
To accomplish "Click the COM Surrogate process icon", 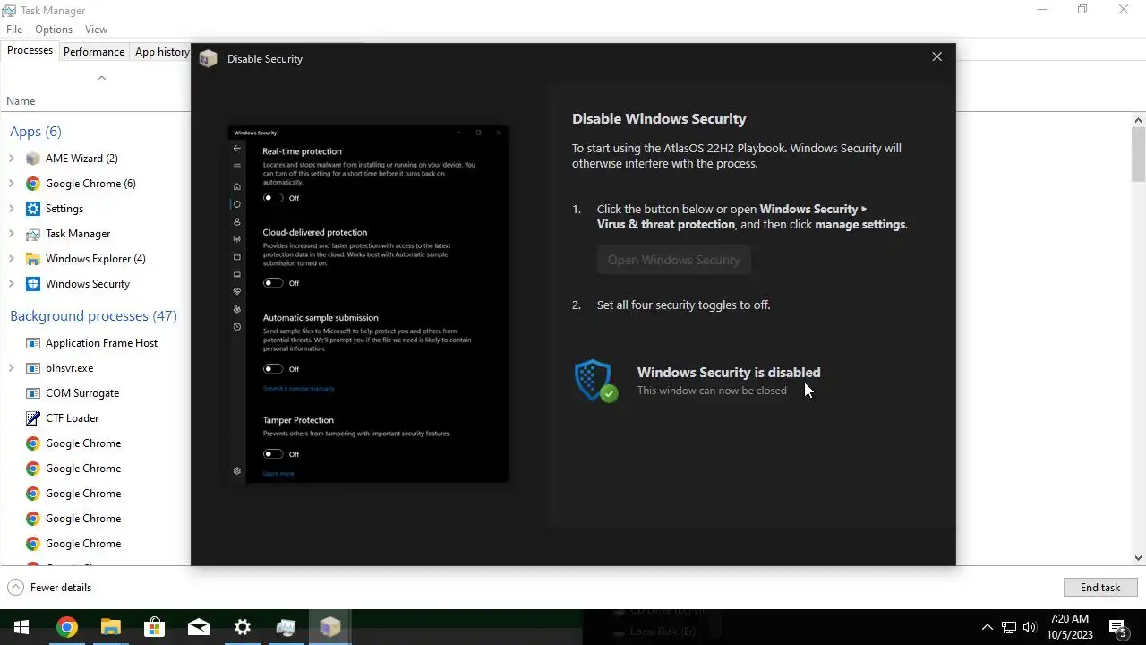I will (33, 393).
